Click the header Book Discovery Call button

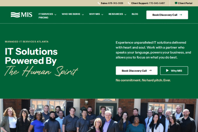pyautogui.click(x=167, y=15)
